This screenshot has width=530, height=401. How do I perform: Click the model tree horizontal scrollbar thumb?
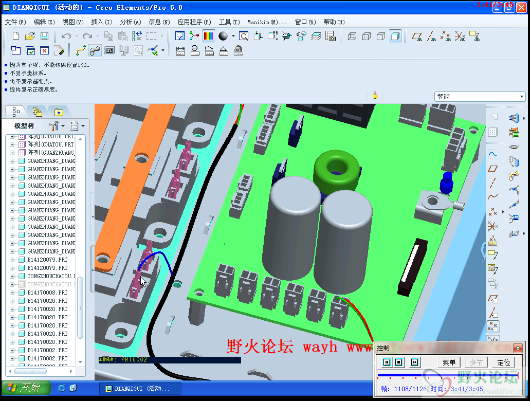(30, 371)
